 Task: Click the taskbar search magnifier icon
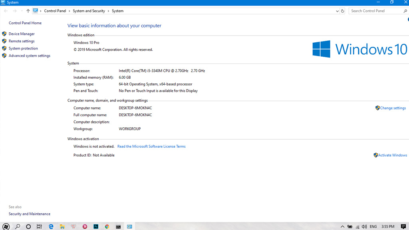tap(18, 226)
